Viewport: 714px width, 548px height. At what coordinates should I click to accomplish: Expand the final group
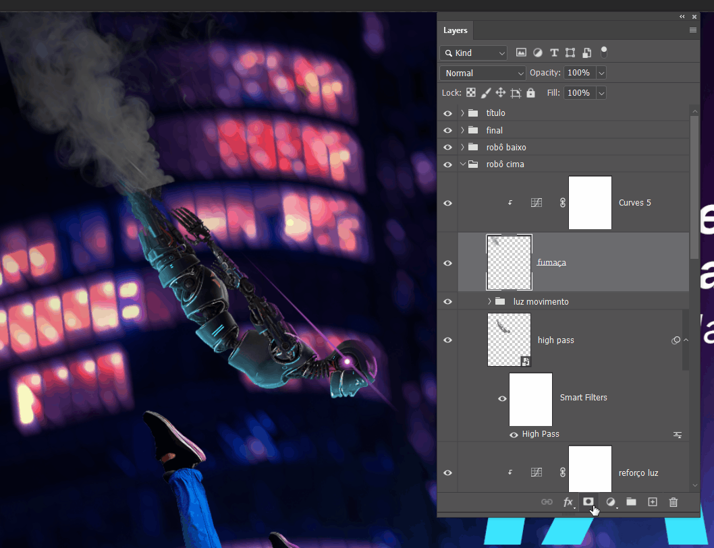(463, 130)
